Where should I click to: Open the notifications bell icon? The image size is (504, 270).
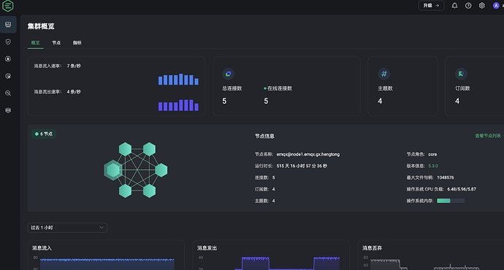click(454, 5)
